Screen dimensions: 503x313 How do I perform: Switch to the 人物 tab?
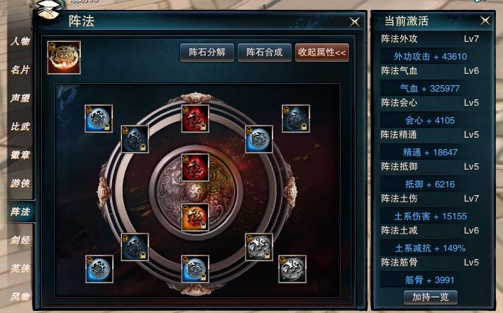(20, 41)
